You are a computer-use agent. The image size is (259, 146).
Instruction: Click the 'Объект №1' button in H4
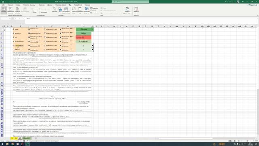click(84, 41)
